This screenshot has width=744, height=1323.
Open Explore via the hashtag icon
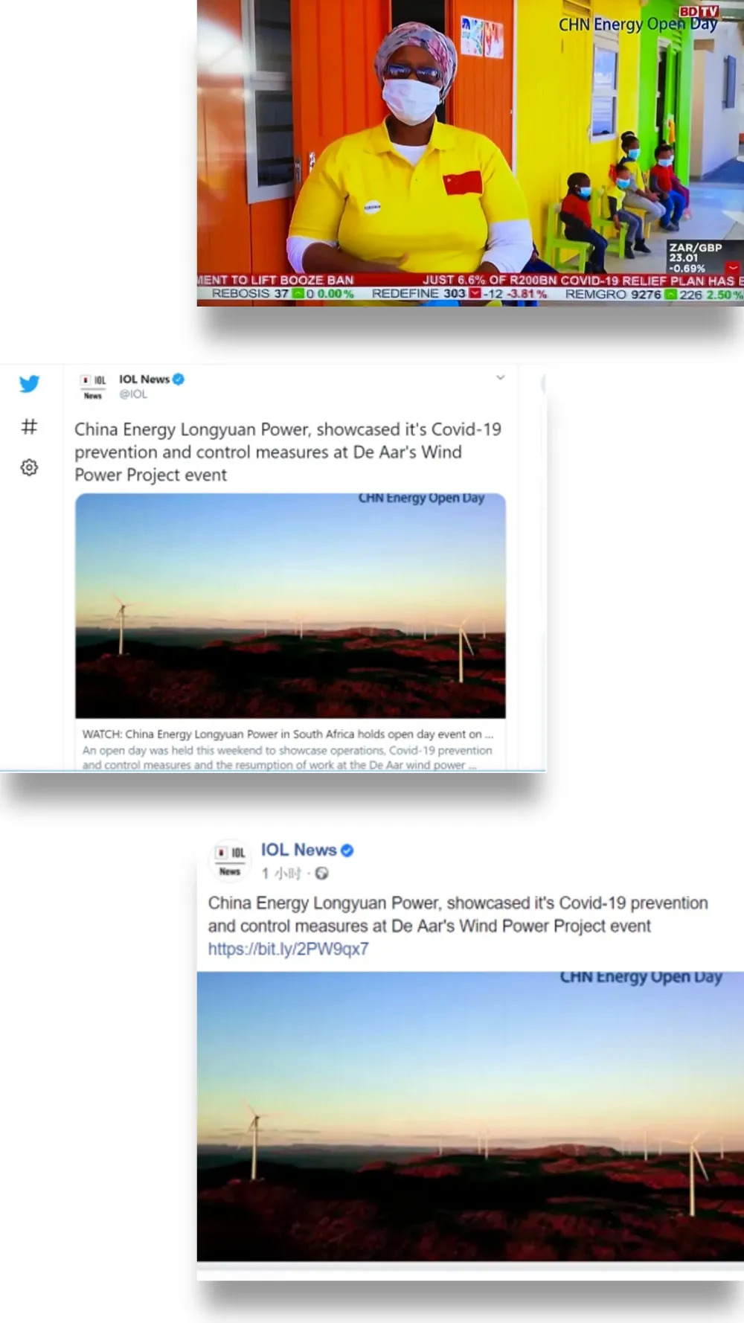coord(29,426)
